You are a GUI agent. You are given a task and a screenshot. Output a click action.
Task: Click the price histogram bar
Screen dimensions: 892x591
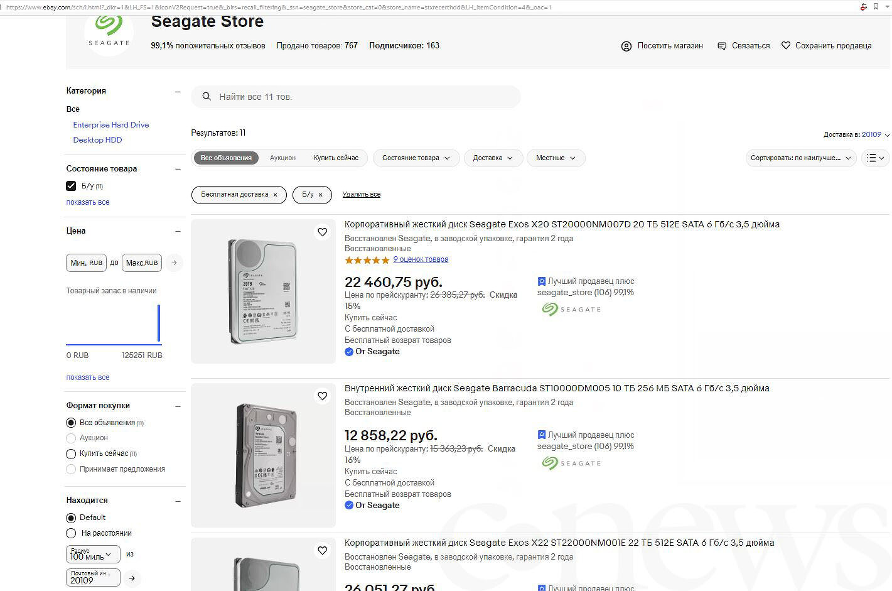159,323
